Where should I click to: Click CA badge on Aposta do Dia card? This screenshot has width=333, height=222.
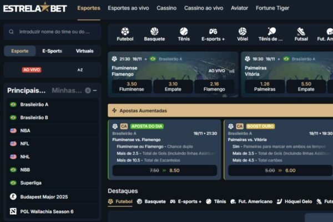click(x=124, y=127)
